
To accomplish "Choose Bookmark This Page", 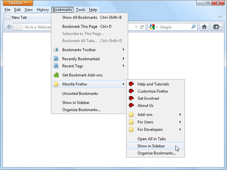I will pos(80,27).
